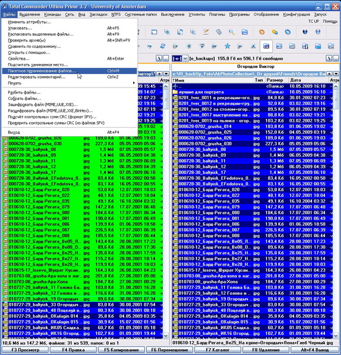This screenshot has height=355, width=341.
Task: Click the F5 Копирование button
Action: (x=121, y=350)
